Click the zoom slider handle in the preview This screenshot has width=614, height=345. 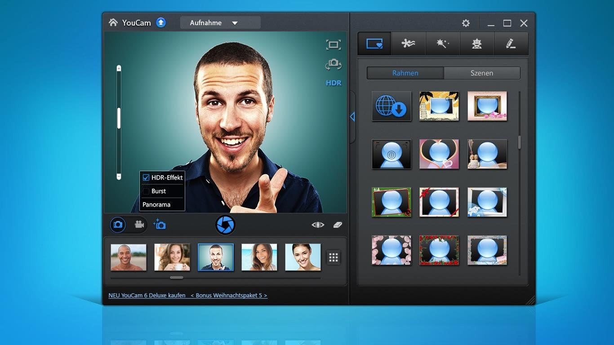pyautogui.click(x=119, y=118)
